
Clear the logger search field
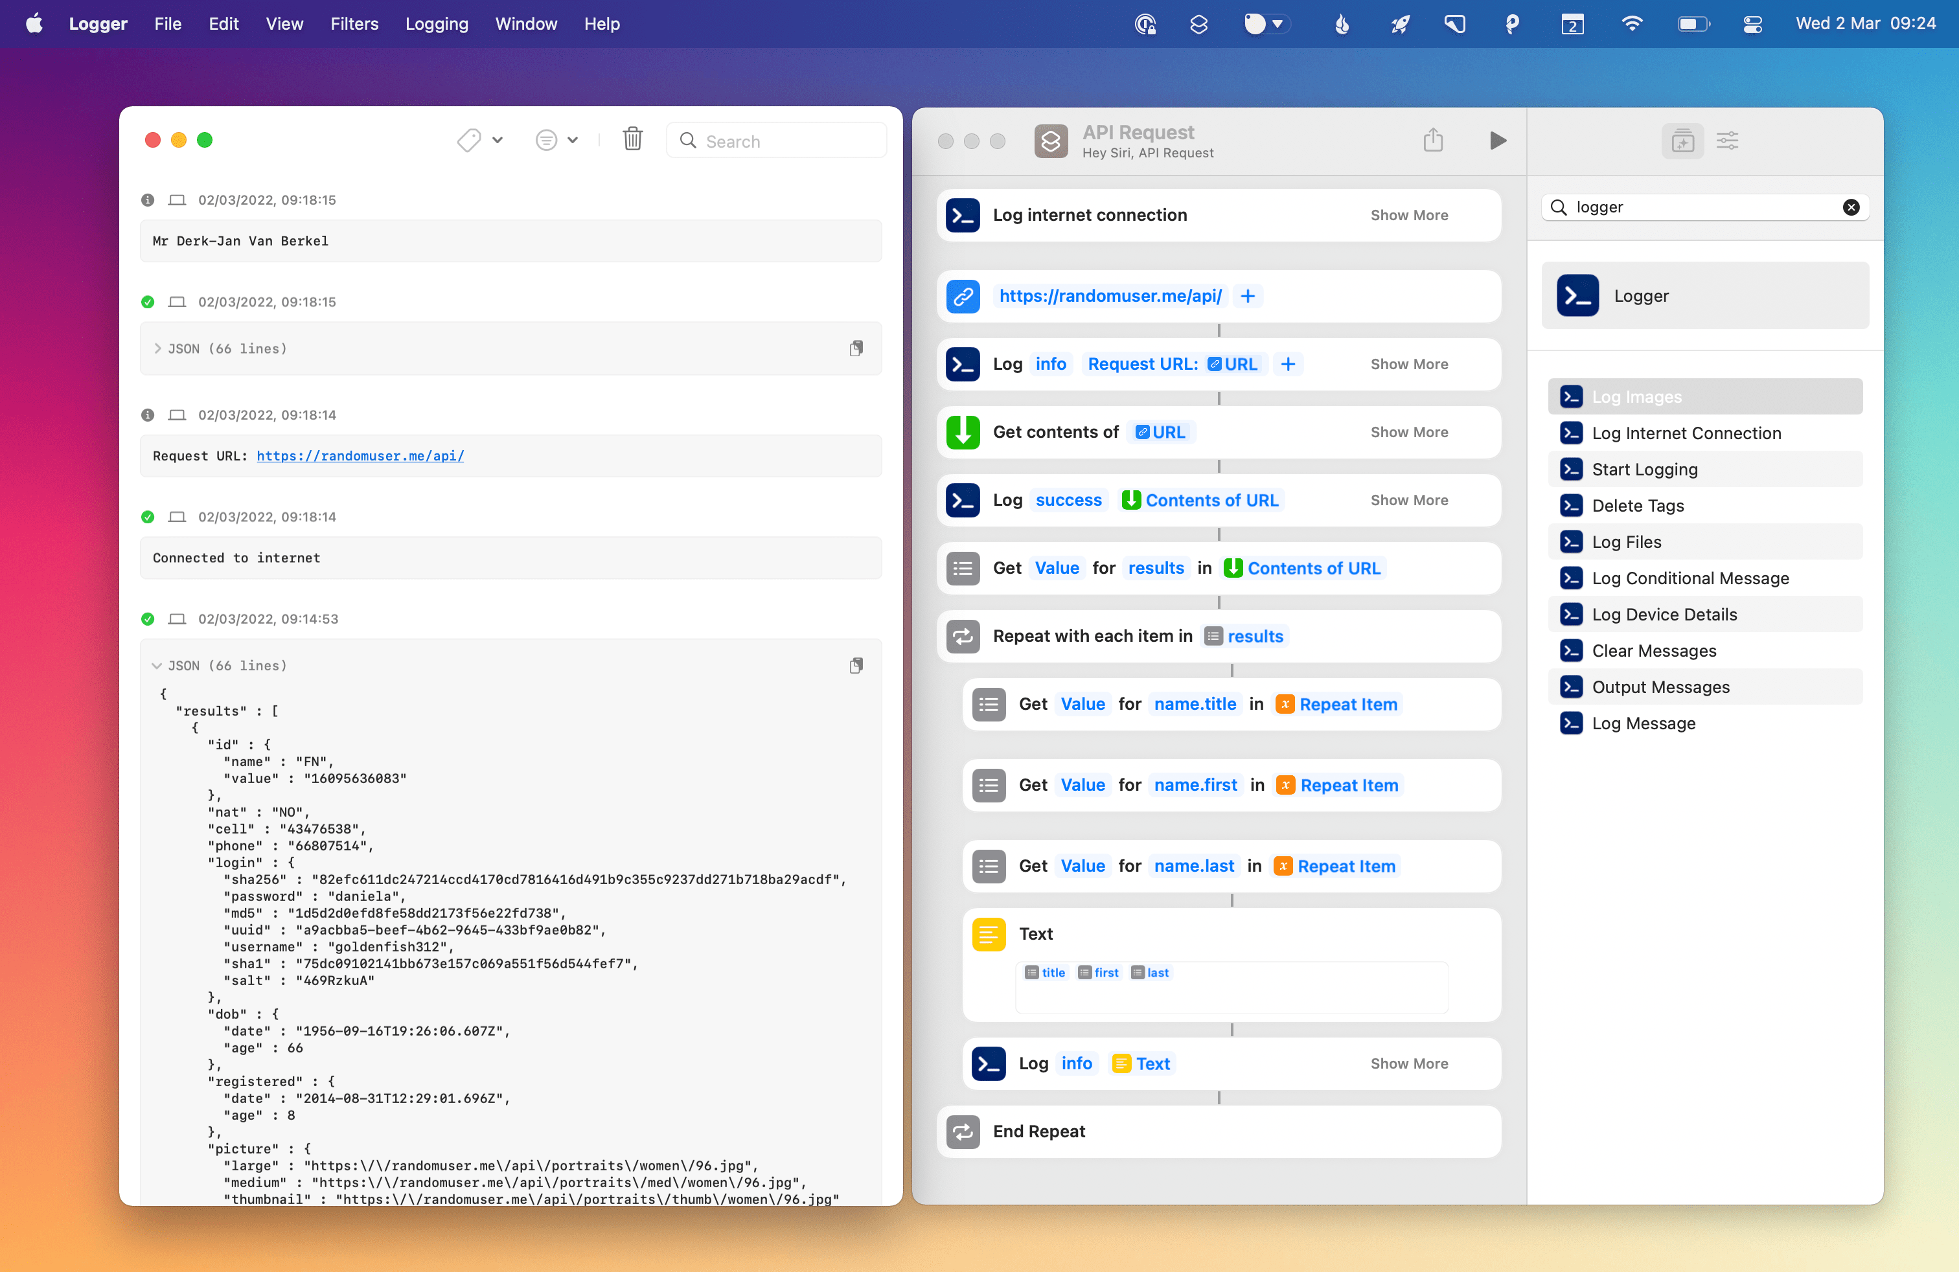[1850, 207]
